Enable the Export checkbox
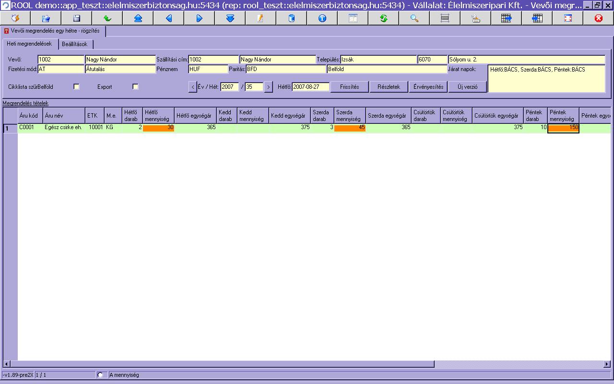The height and width of the screenshot is (384, 614). [135, 87]
